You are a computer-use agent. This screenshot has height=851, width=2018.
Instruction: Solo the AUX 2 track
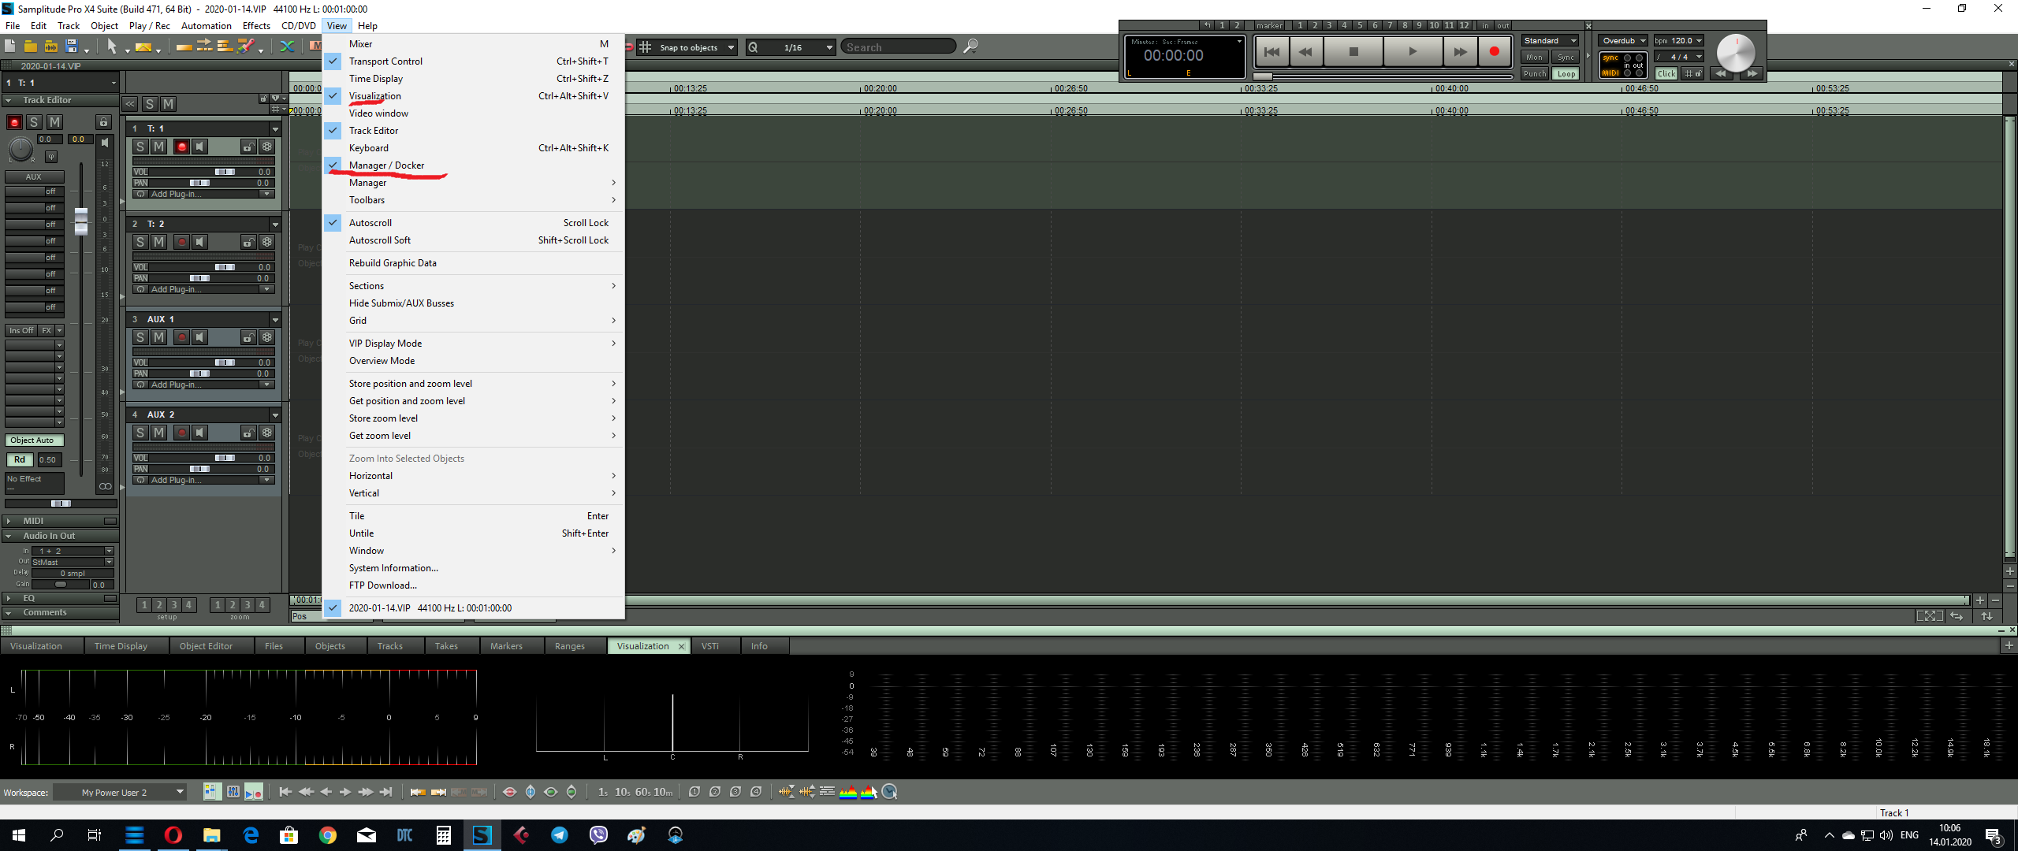[140, 433]
